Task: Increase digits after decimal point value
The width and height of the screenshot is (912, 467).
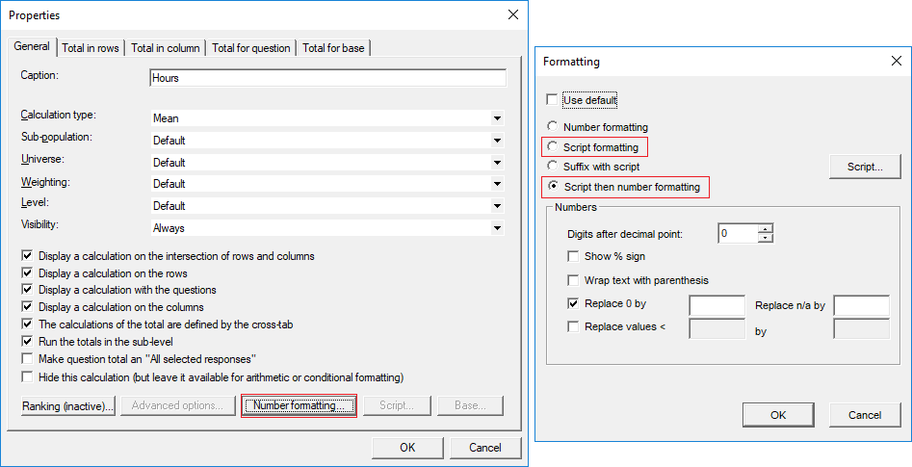Action: (x=766, y=229)
